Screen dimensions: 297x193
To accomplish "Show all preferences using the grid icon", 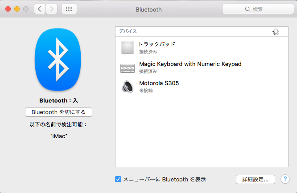I will point(69,9).
